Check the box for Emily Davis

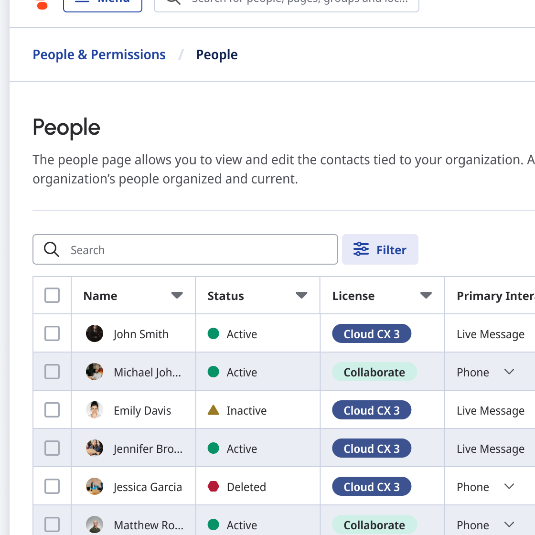coord(52,410)
